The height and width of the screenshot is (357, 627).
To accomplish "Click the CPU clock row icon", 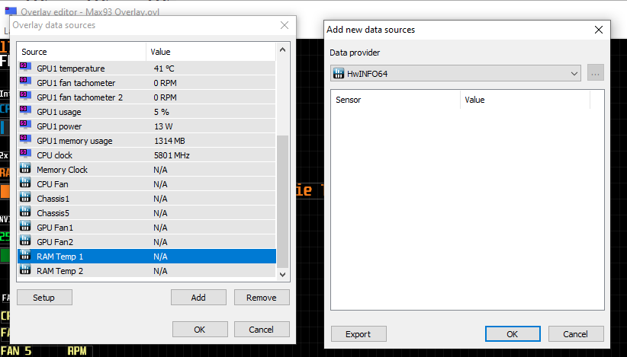I will (x=25, y=154).
